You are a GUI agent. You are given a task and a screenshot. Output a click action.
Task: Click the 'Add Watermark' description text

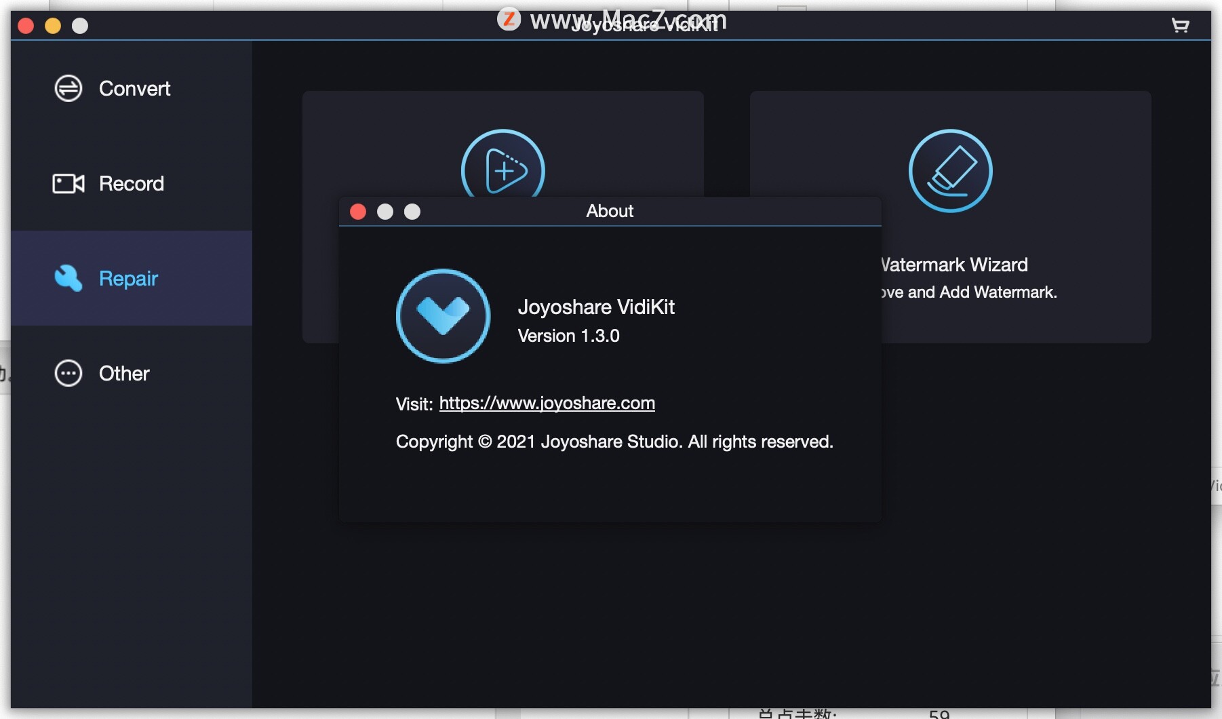969,292
